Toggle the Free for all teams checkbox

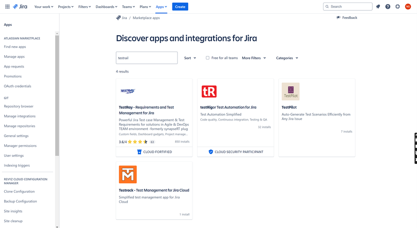click(x=207, y=58)
